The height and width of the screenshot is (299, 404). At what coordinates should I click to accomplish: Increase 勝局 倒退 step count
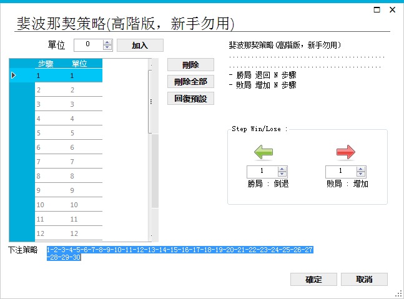point(282,169)
